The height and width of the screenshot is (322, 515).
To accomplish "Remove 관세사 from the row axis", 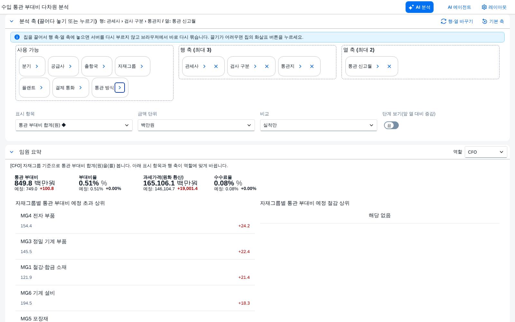I will click(x=216, y=66).
